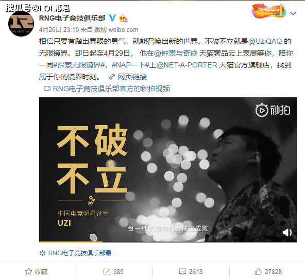Open the #探索无限镜界# hashtag
Viewport: 305px width, 279px height.
click(79, 65)
